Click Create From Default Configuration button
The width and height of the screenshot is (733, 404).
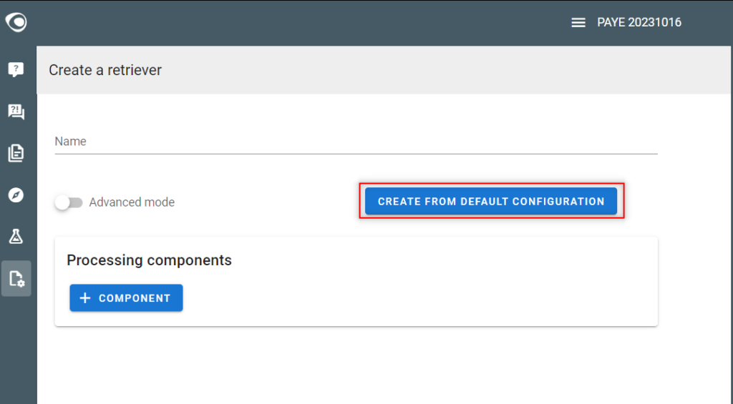[x=491, y=202]
